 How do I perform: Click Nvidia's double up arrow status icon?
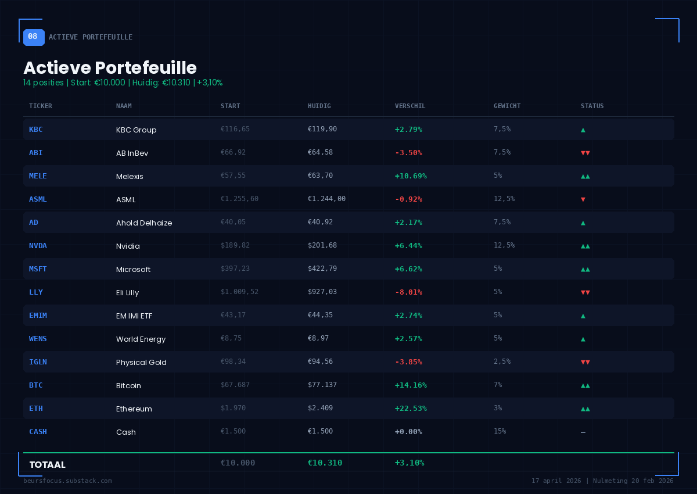pos(585,245)
